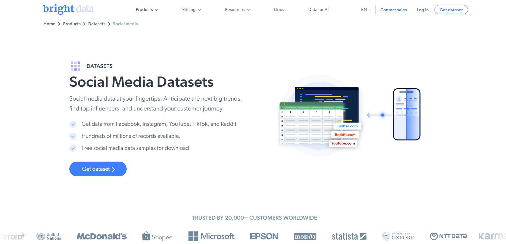The image size is (506, 244).
Task: Click the purple DATASETS grid icon
Action: [75, 66]
